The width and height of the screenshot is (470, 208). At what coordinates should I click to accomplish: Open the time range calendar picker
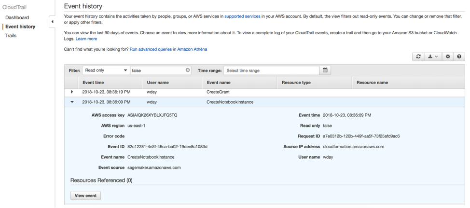point(325,70)
